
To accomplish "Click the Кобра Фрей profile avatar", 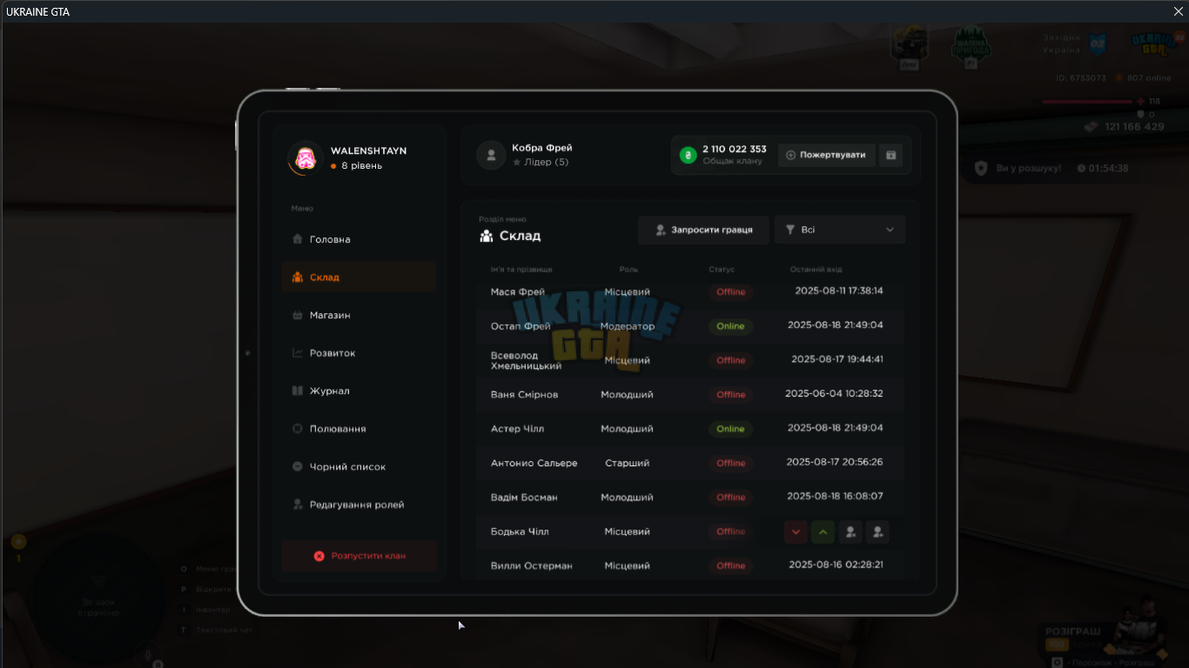I will coord(491,155).
